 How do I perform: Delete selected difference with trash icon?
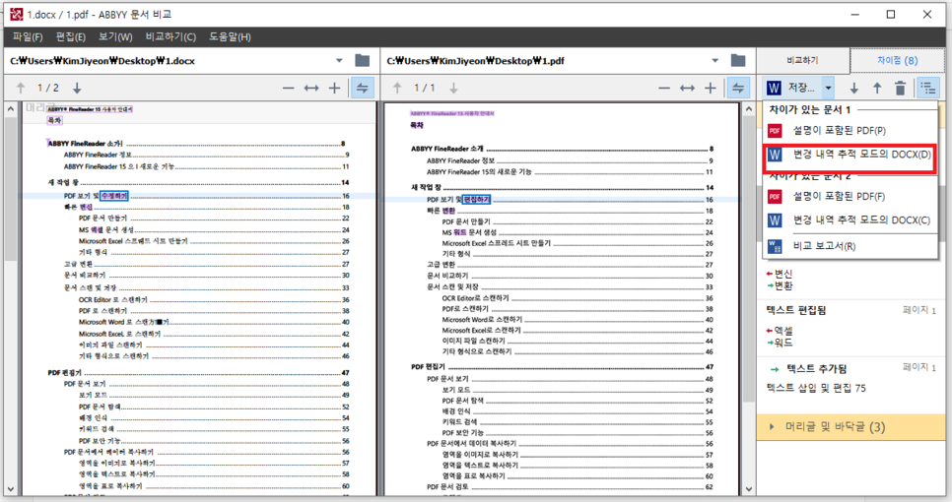click(901, 88)
